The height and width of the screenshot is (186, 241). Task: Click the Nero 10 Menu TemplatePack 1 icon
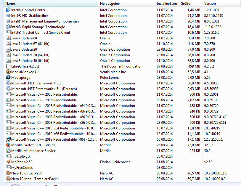coord(8,179)
